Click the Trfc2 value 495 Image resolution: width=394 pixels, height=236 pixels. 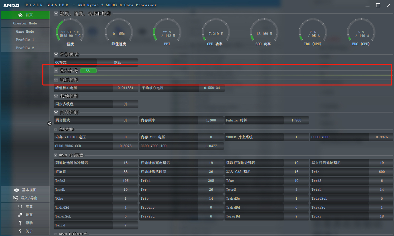point(125,181)
